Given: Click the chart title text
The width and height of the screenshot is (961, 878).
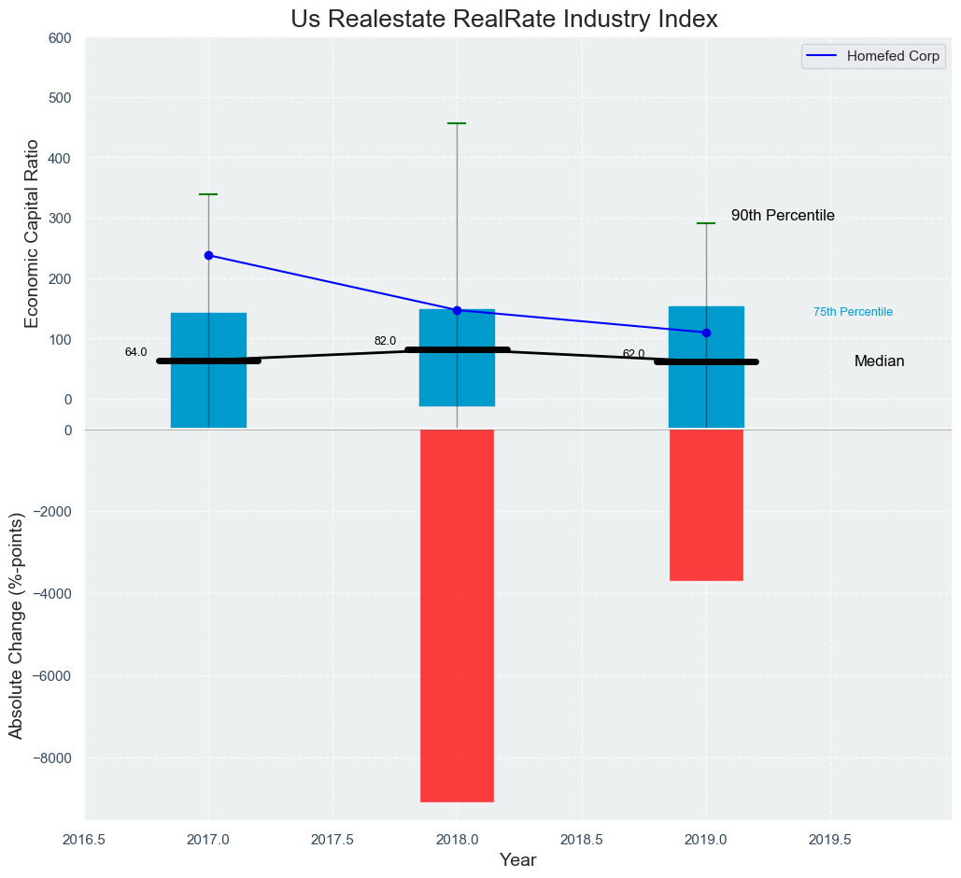Looking at the screenshot, I should (x=503, y=19).
